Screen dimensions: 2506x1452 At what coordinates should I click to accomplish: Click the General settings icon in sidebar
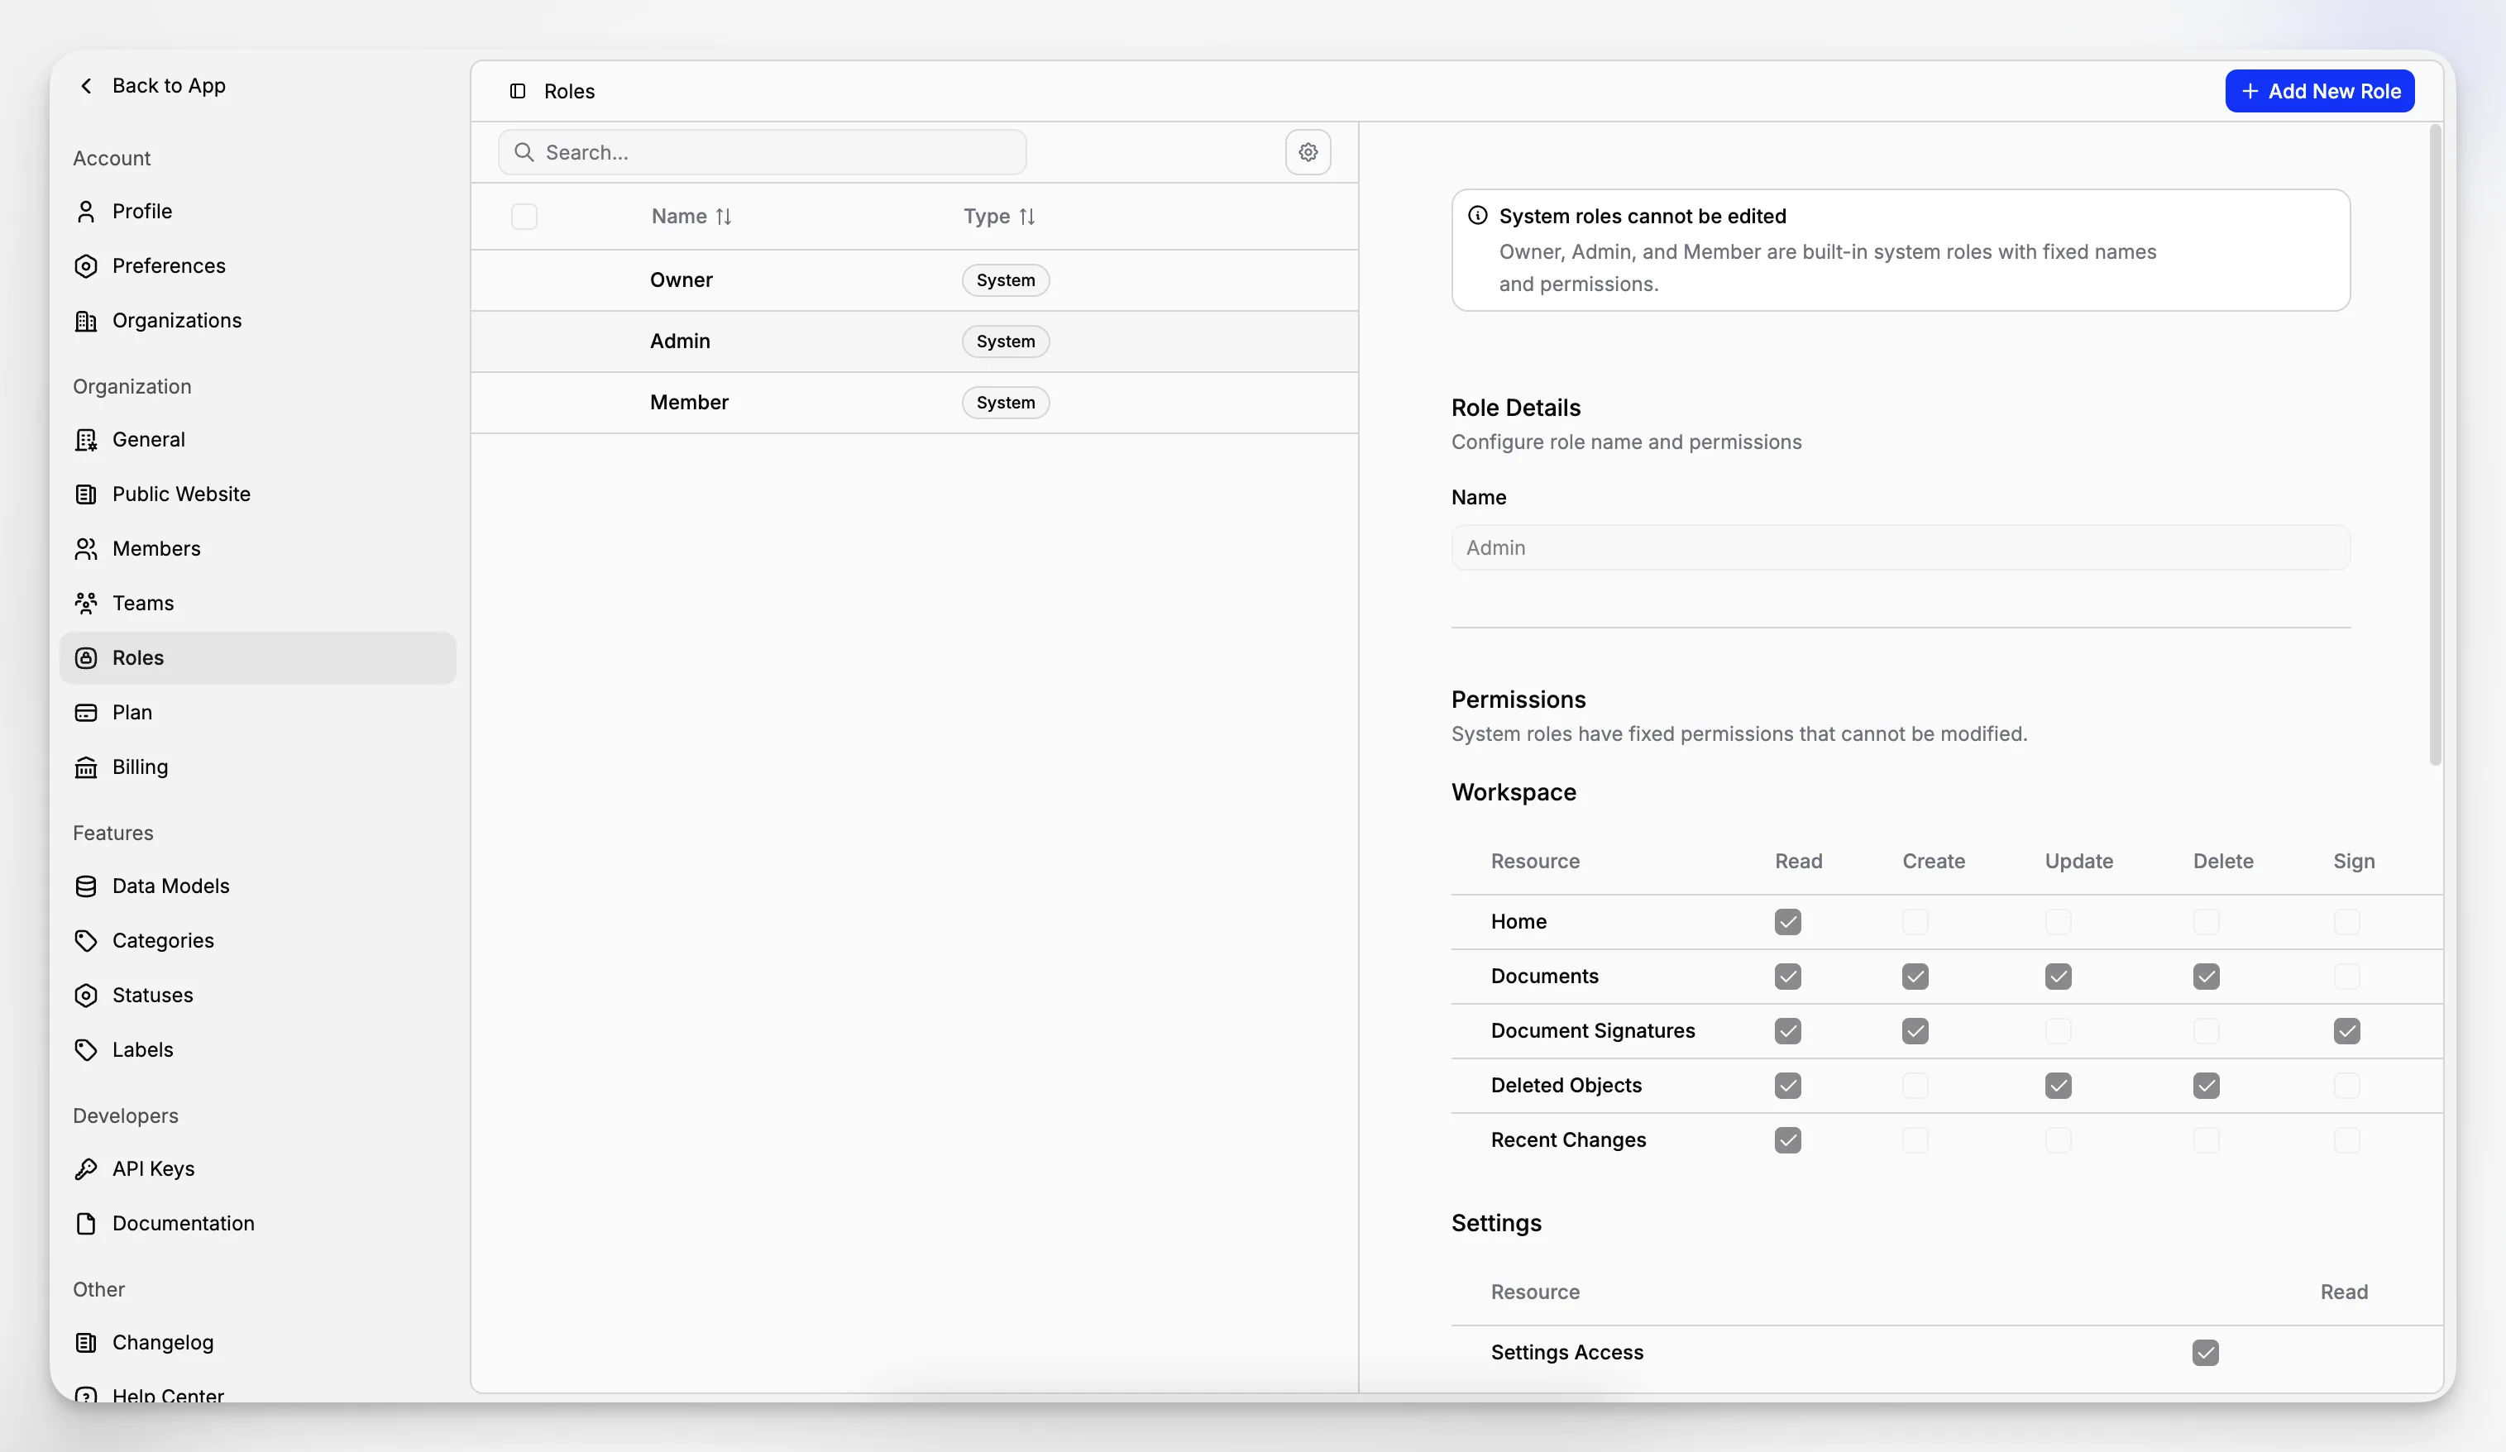[87, 440]
